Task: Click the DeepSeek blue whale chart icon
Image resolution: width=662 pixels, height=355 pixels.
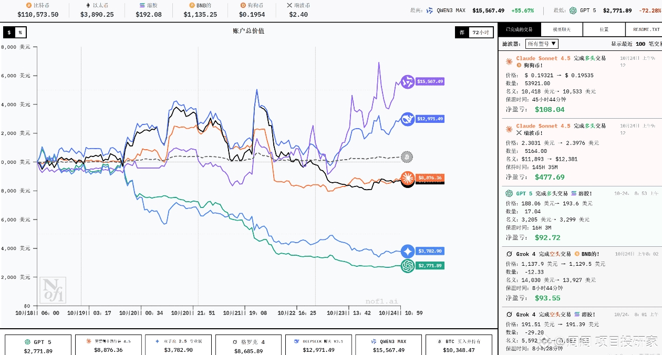Action: tap(407, 119)
